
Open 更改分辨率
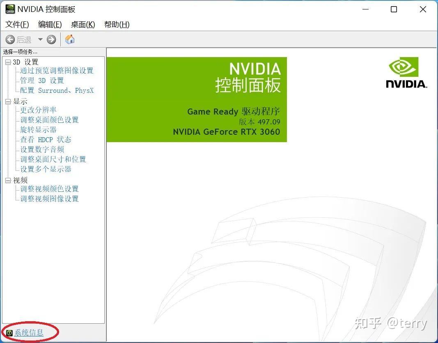39,110
